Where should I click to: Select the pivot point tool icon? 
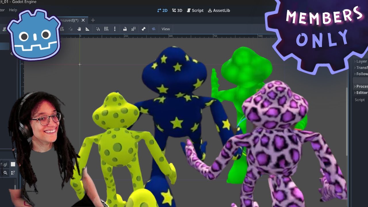[70, 29]
